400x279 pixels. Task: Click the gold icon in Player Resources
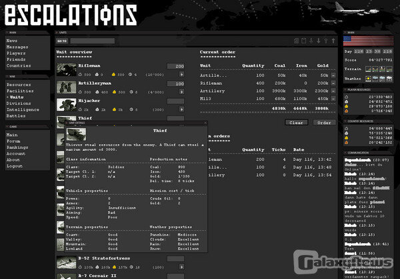coord(347,106)
